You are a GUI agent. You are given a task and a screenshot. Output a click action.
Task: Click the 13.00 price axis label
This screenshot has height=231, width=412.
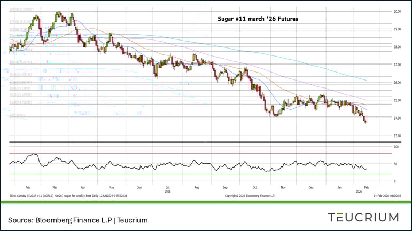coord(397,136)
